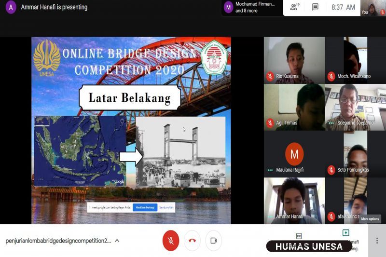The height and width of the screenshot is (257, 386).
Task: Toggle the camera on/off button
Action: [x=213, y=241]
